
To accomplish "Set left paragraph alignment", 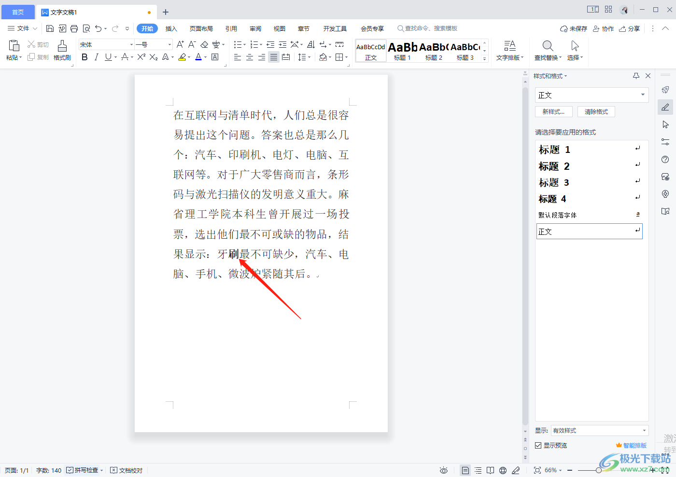I will coord(238,57).
